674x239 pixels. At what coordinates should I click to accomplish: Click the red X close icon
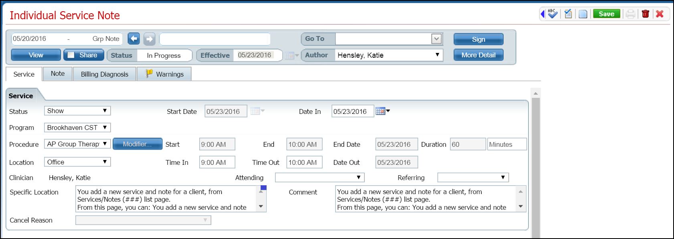660,14
